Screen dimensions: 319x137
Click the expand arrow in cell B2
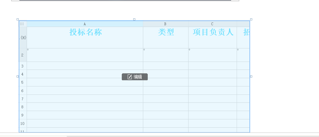click(x=144, y=49)
